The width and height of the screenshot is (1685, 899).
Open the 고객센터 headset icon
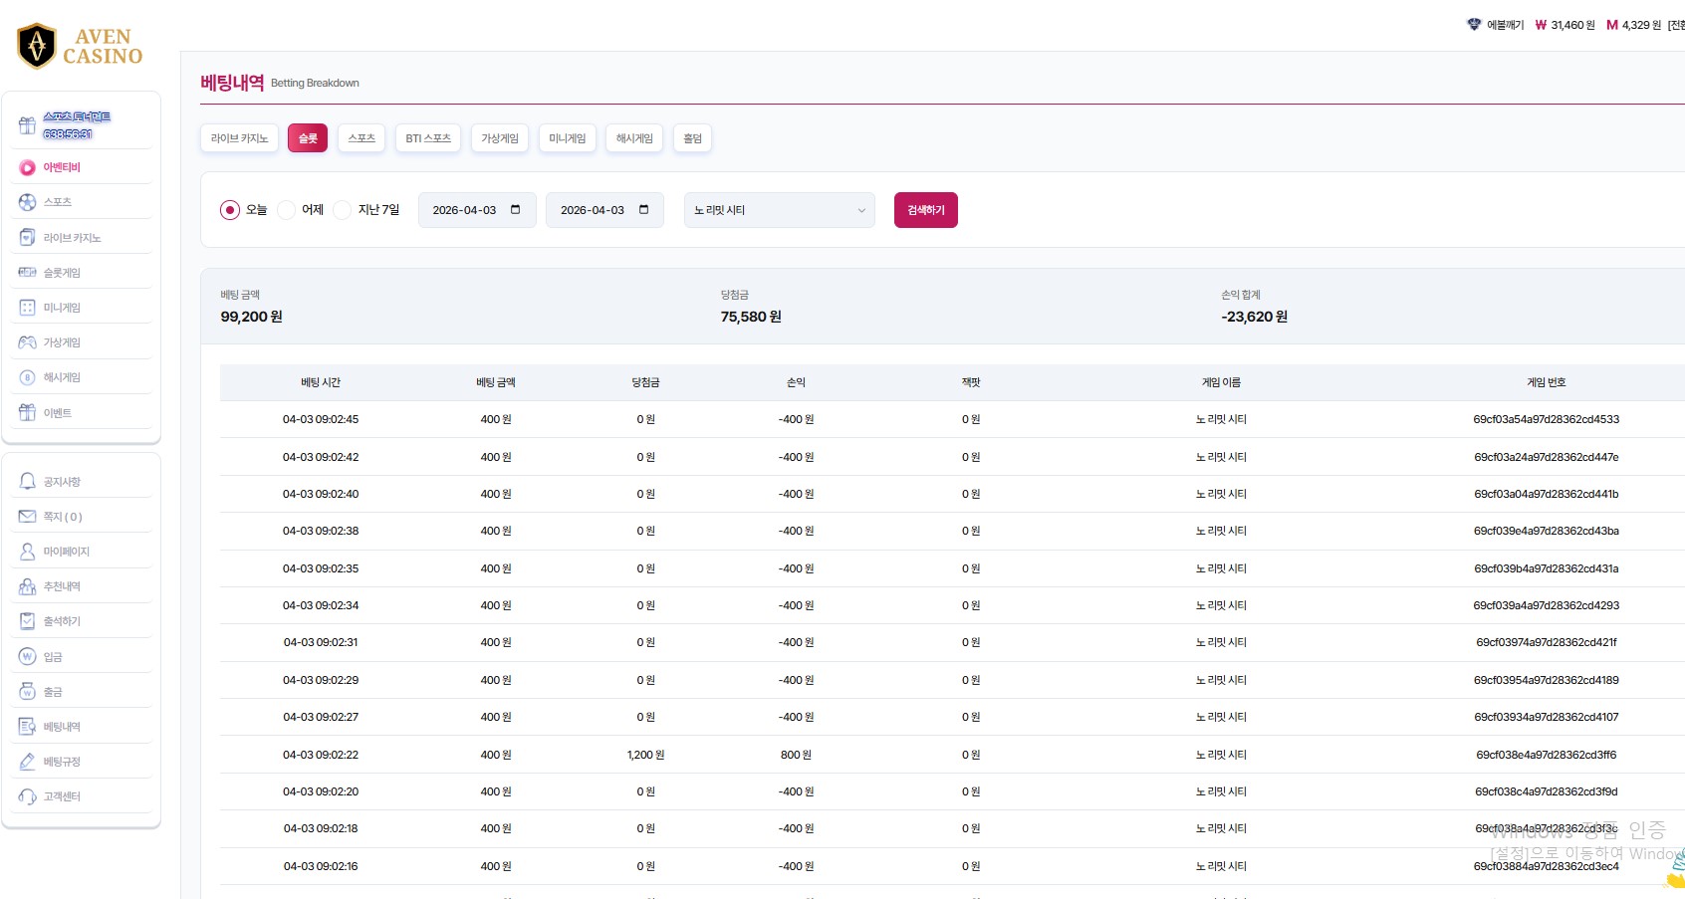point(28,796)
